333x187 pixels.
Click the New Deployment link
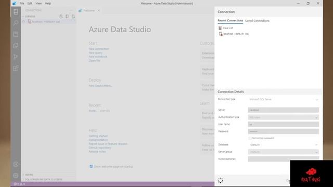100,86
